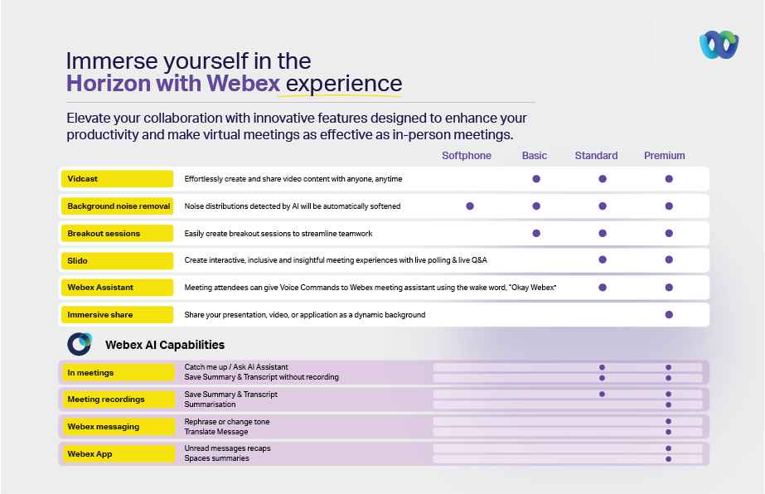The image size is (765, 494).
Task: Click Background noise removal Softphone dot
Action: 470,206
